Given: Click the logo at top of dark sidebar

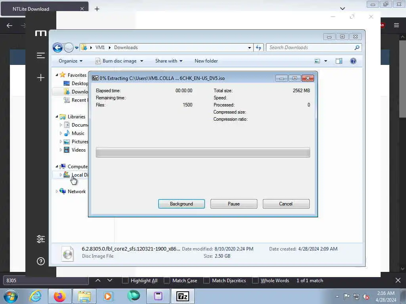Looking at the screenshot, I should click(41, 33).
